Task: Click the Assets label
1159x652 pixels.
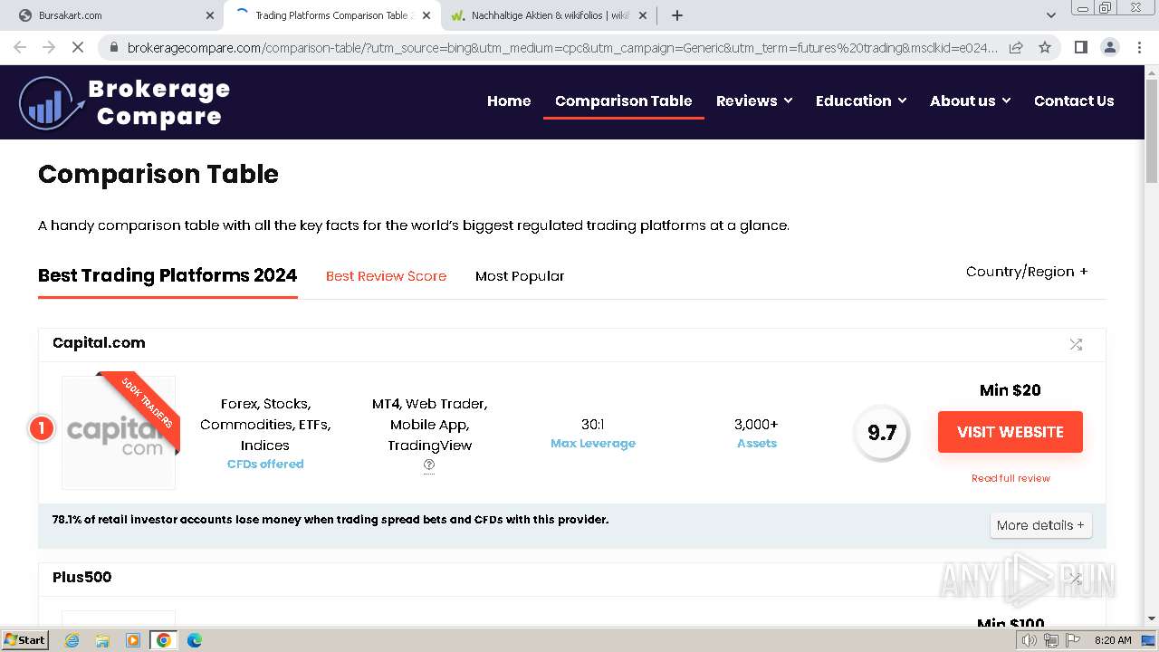Action: click(x=757, y=443)
